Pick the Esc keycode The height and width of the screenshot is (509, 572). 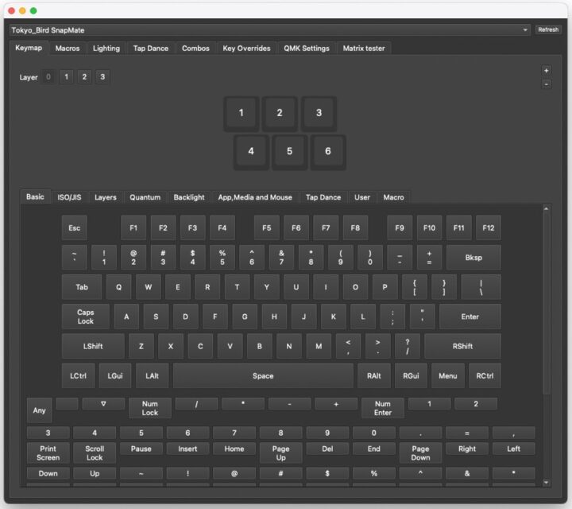point(75,228)
